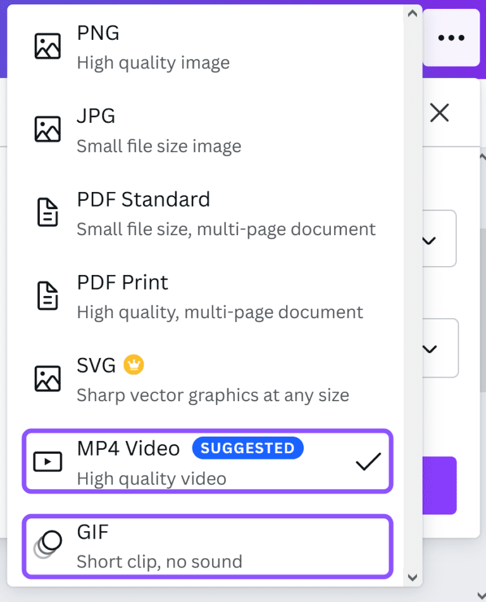The width and height of the screenshot is (486, 602).
Task: Select the "High quality image" PNG description
Action: (x=153, y=63)
